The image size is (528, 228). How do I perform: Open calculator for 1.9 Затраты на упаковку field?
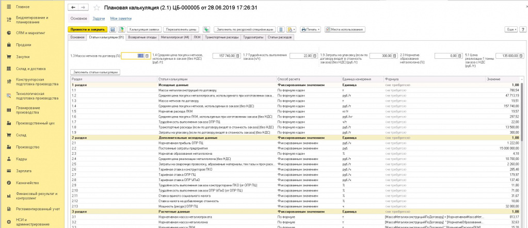coord(395,56)
